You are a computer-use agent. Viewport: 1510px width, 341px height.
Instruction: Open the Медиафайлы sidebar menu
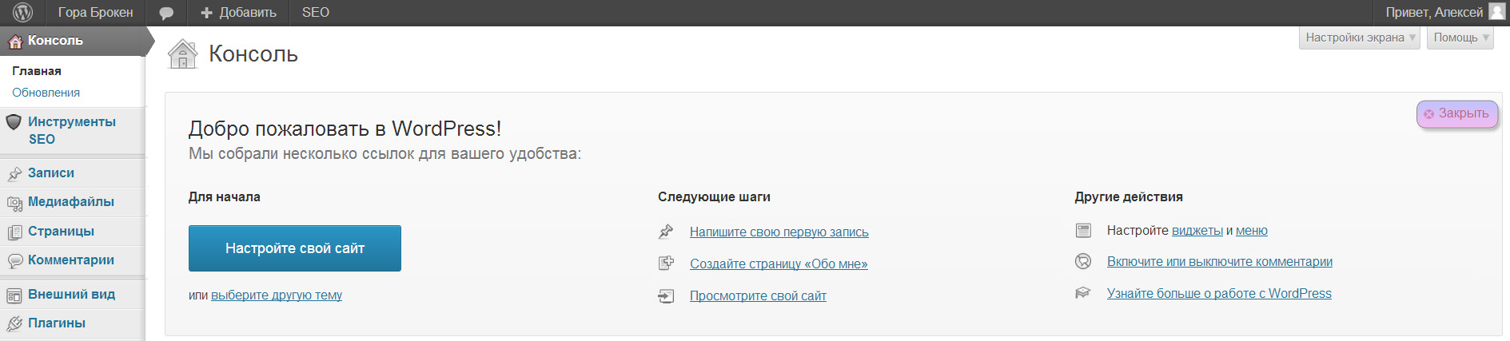(x=71, y=202)
